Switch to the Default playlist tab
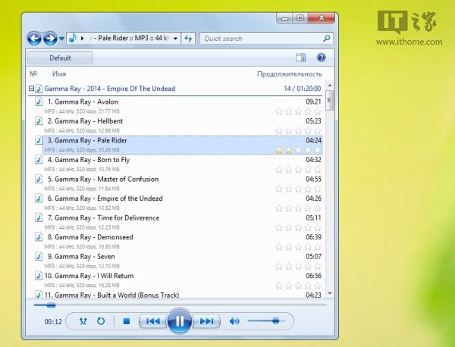 [60, 58]
